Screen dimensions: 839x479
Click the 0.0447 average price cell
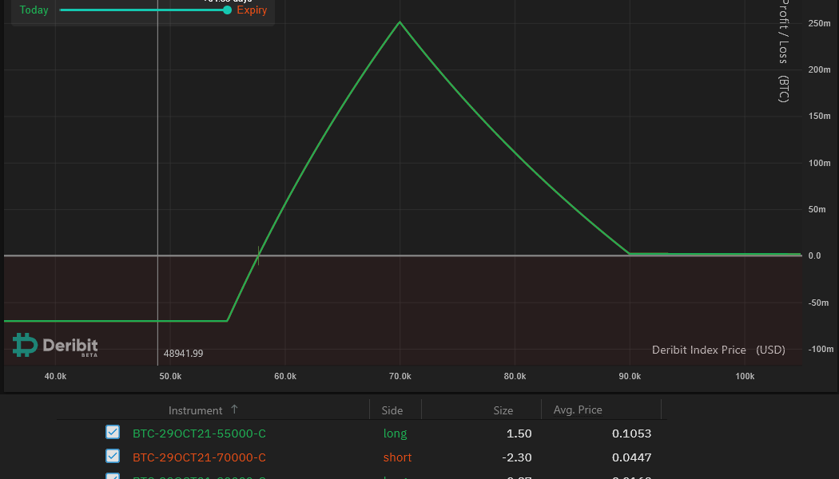point(631,457)
